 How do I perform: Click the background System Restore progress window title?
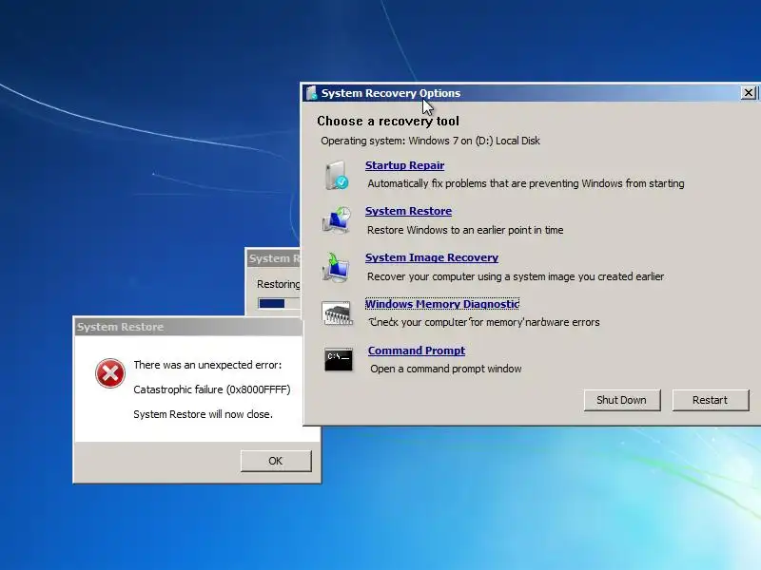(x=275, y=258)
